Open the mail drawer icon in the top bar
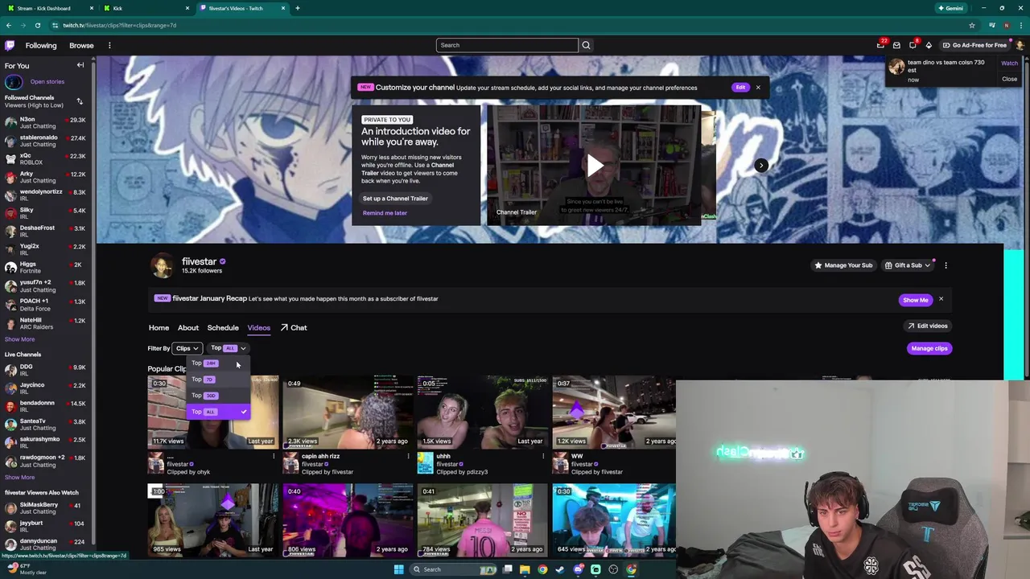Image resolution: width=1030 pixels, height=579 pixels. click(896, 45)
